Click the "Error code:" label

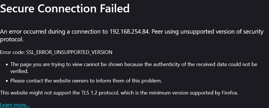[13, 52]
